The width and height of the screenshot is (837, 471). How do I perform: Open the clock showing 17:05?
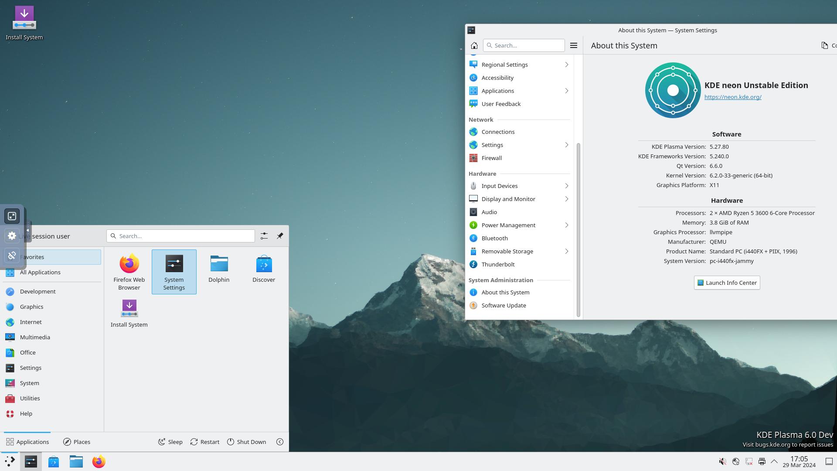point(799,461)
